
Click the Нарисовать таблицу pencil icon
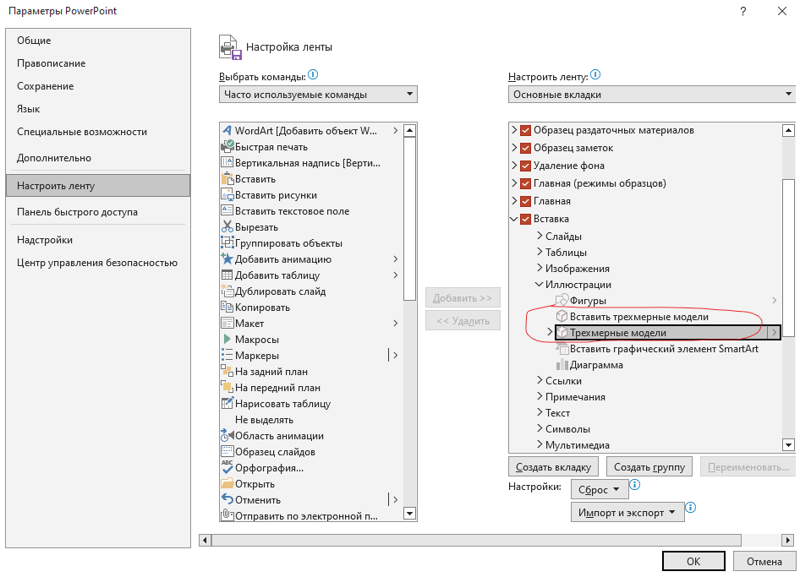coord(227,403)
